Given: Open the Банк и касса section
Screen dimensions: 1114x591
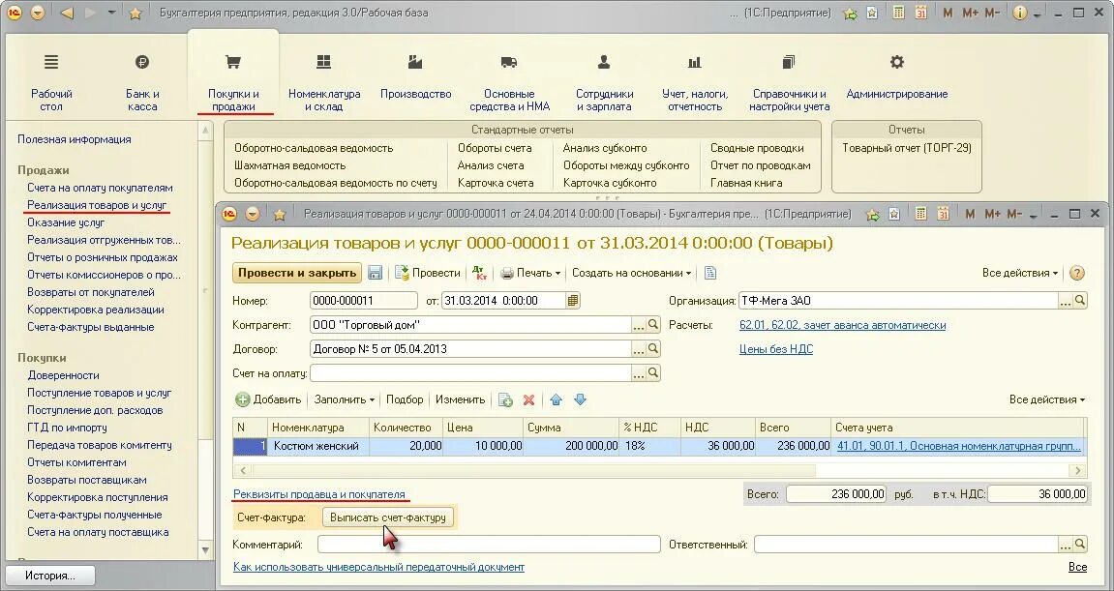Looking at the screenshot, I should point(142,83).
